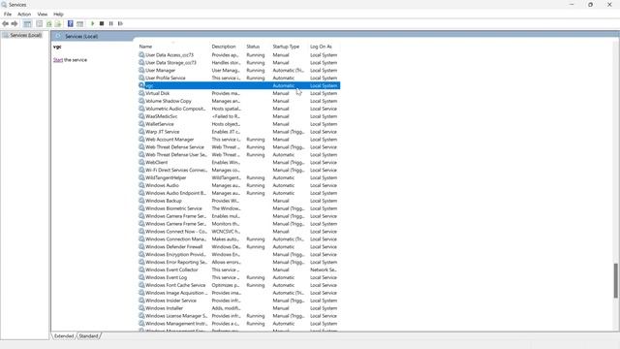The width and height of the screenshot is (620, 349).
Task: Select the User Profile Service row
Action: tap(239, 78)
